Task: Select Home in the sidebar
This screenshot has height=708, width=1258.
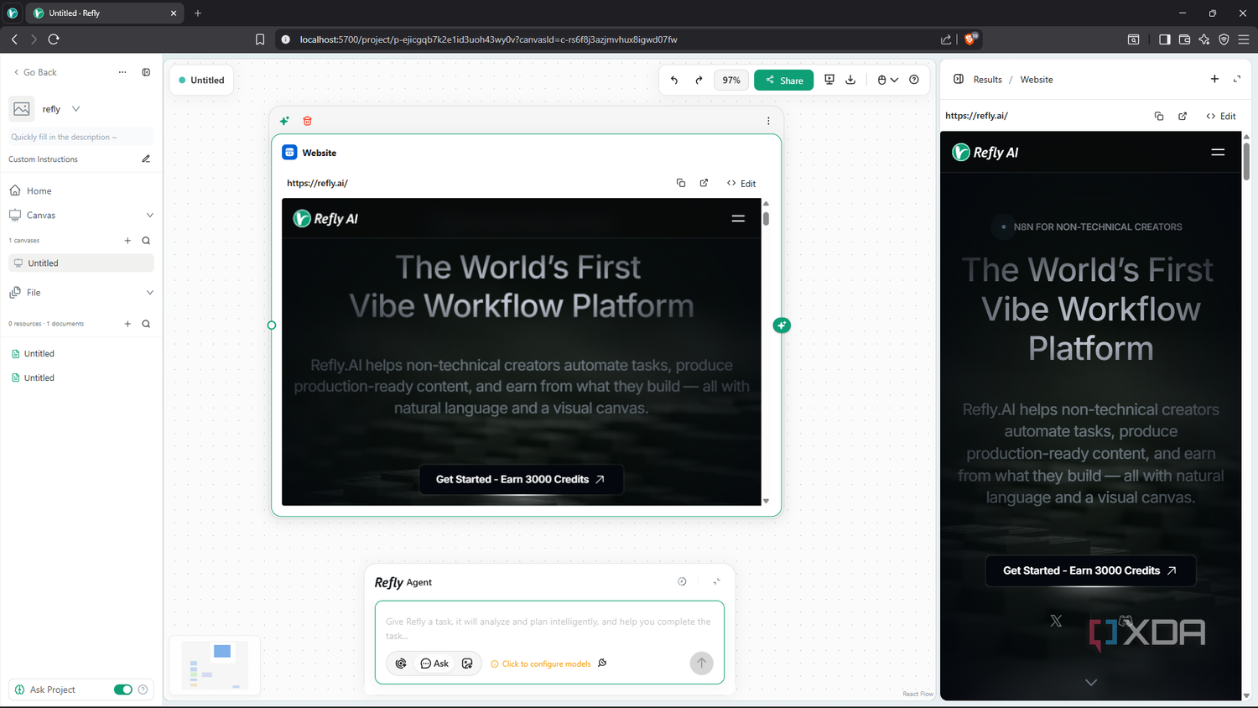Action: 81,190
